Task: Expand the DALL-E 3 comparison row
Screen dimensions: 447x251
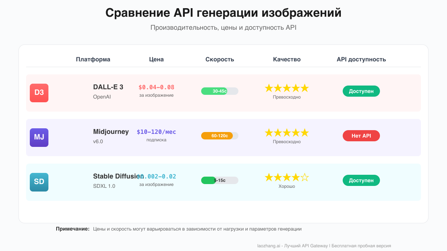Action: (223, 93)
